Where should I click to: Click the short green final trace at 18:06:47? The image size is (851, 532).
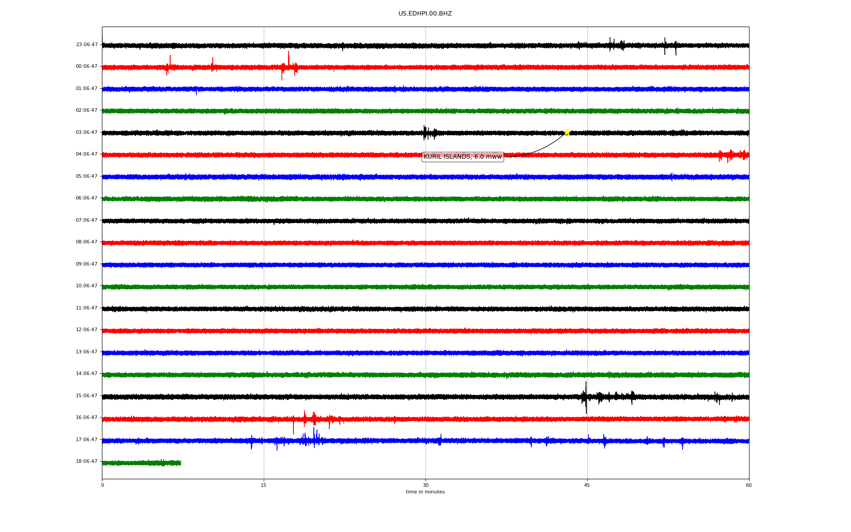tap(141, 463)
